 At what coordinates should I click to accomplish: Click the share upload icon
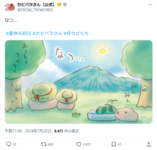click(x=149, y=144)
